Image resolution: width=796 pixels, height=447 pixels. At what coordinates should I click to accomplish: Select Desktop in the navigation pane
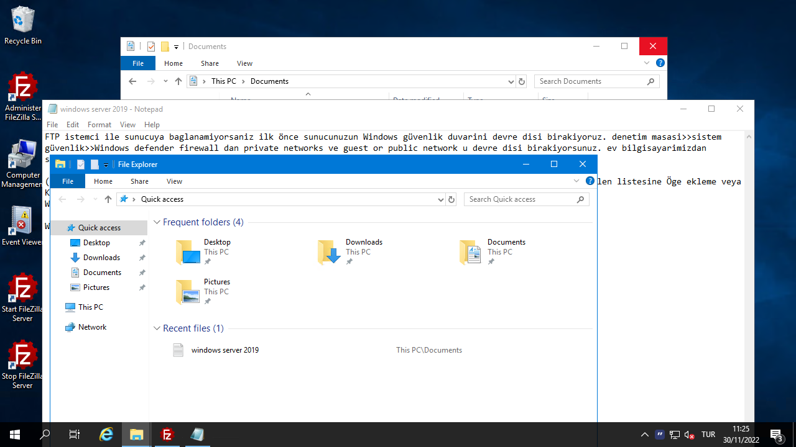(96, 243)
